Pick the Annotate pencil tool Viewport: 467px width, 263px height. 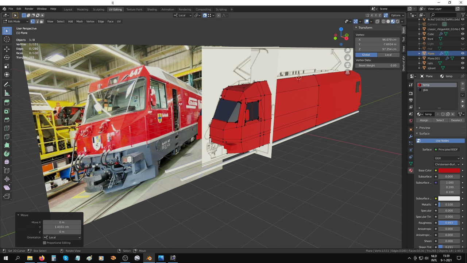click(7, 84)
